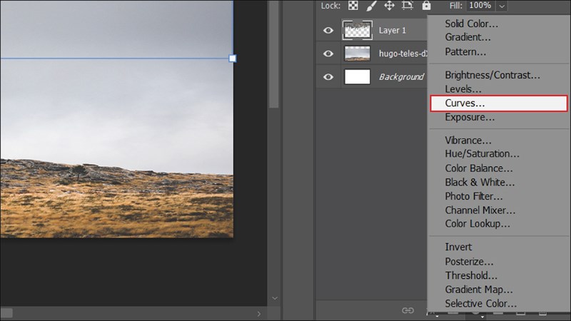Image resolution: width=571 pixels, height=321 pixels.
Task: Click the lock image pixels brush icon
Action: [x=371, y=6]
